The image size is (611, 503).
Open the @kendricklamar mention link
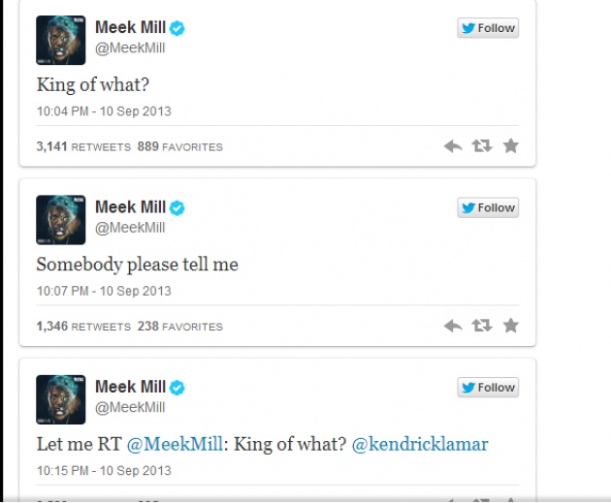point(420,444)
